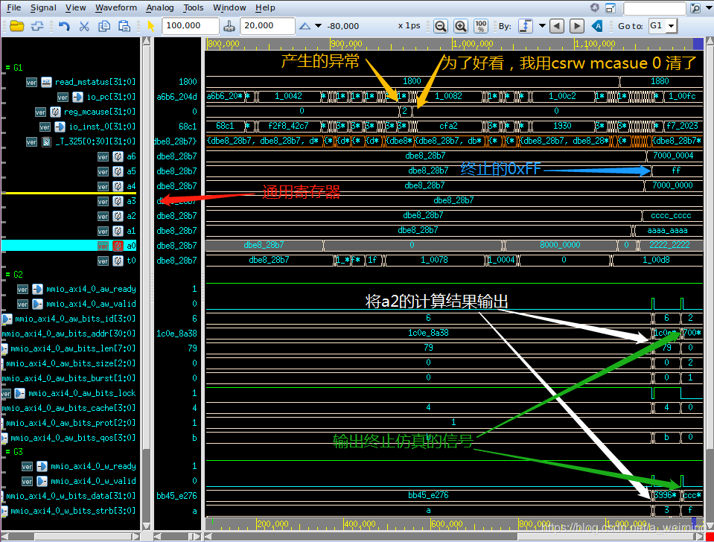Click the marker stamp icon

point(229,26)
